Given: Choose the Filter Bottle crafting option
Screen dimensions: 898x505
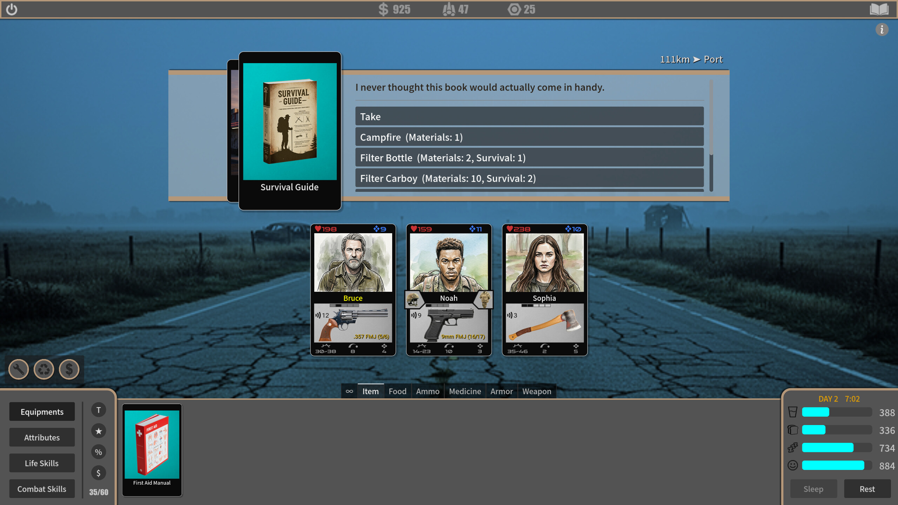Looking at the screenshot, I should click(x=529, y=158).
